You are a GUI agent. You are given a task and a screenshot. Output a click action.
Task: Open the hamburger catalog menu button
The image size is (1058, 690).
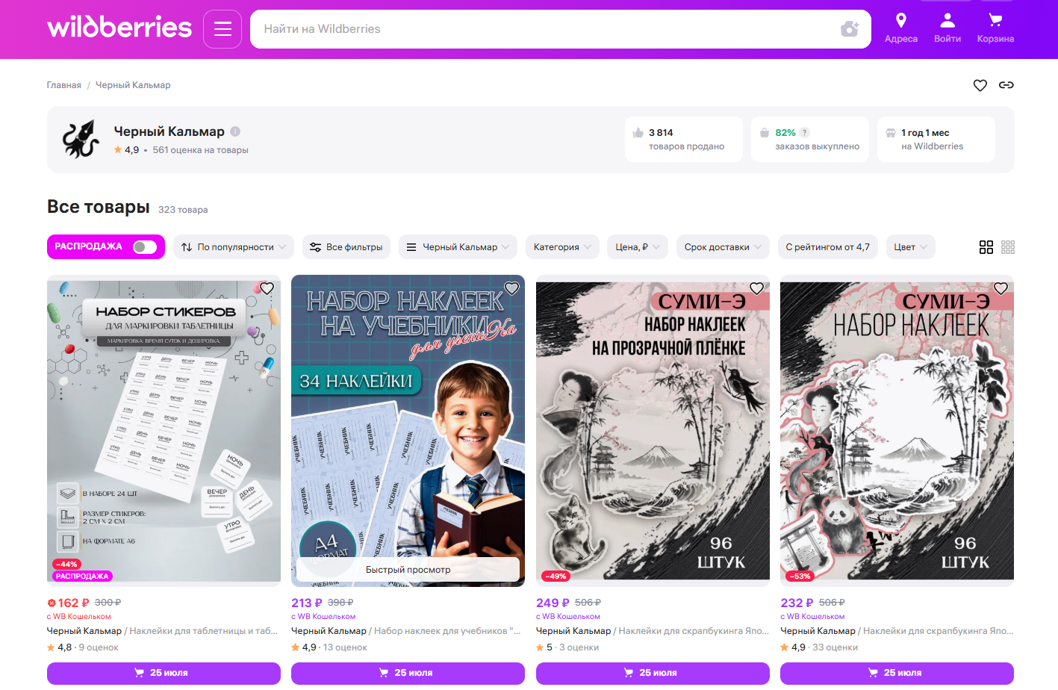coord(223,29)
